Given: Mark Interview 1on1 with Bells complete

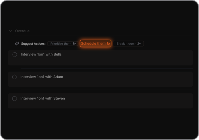Looking at the screenshot, I should tap(15, 55).
